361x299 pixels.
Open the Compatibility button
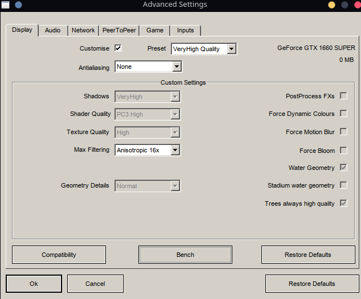[x=59, y=255]
